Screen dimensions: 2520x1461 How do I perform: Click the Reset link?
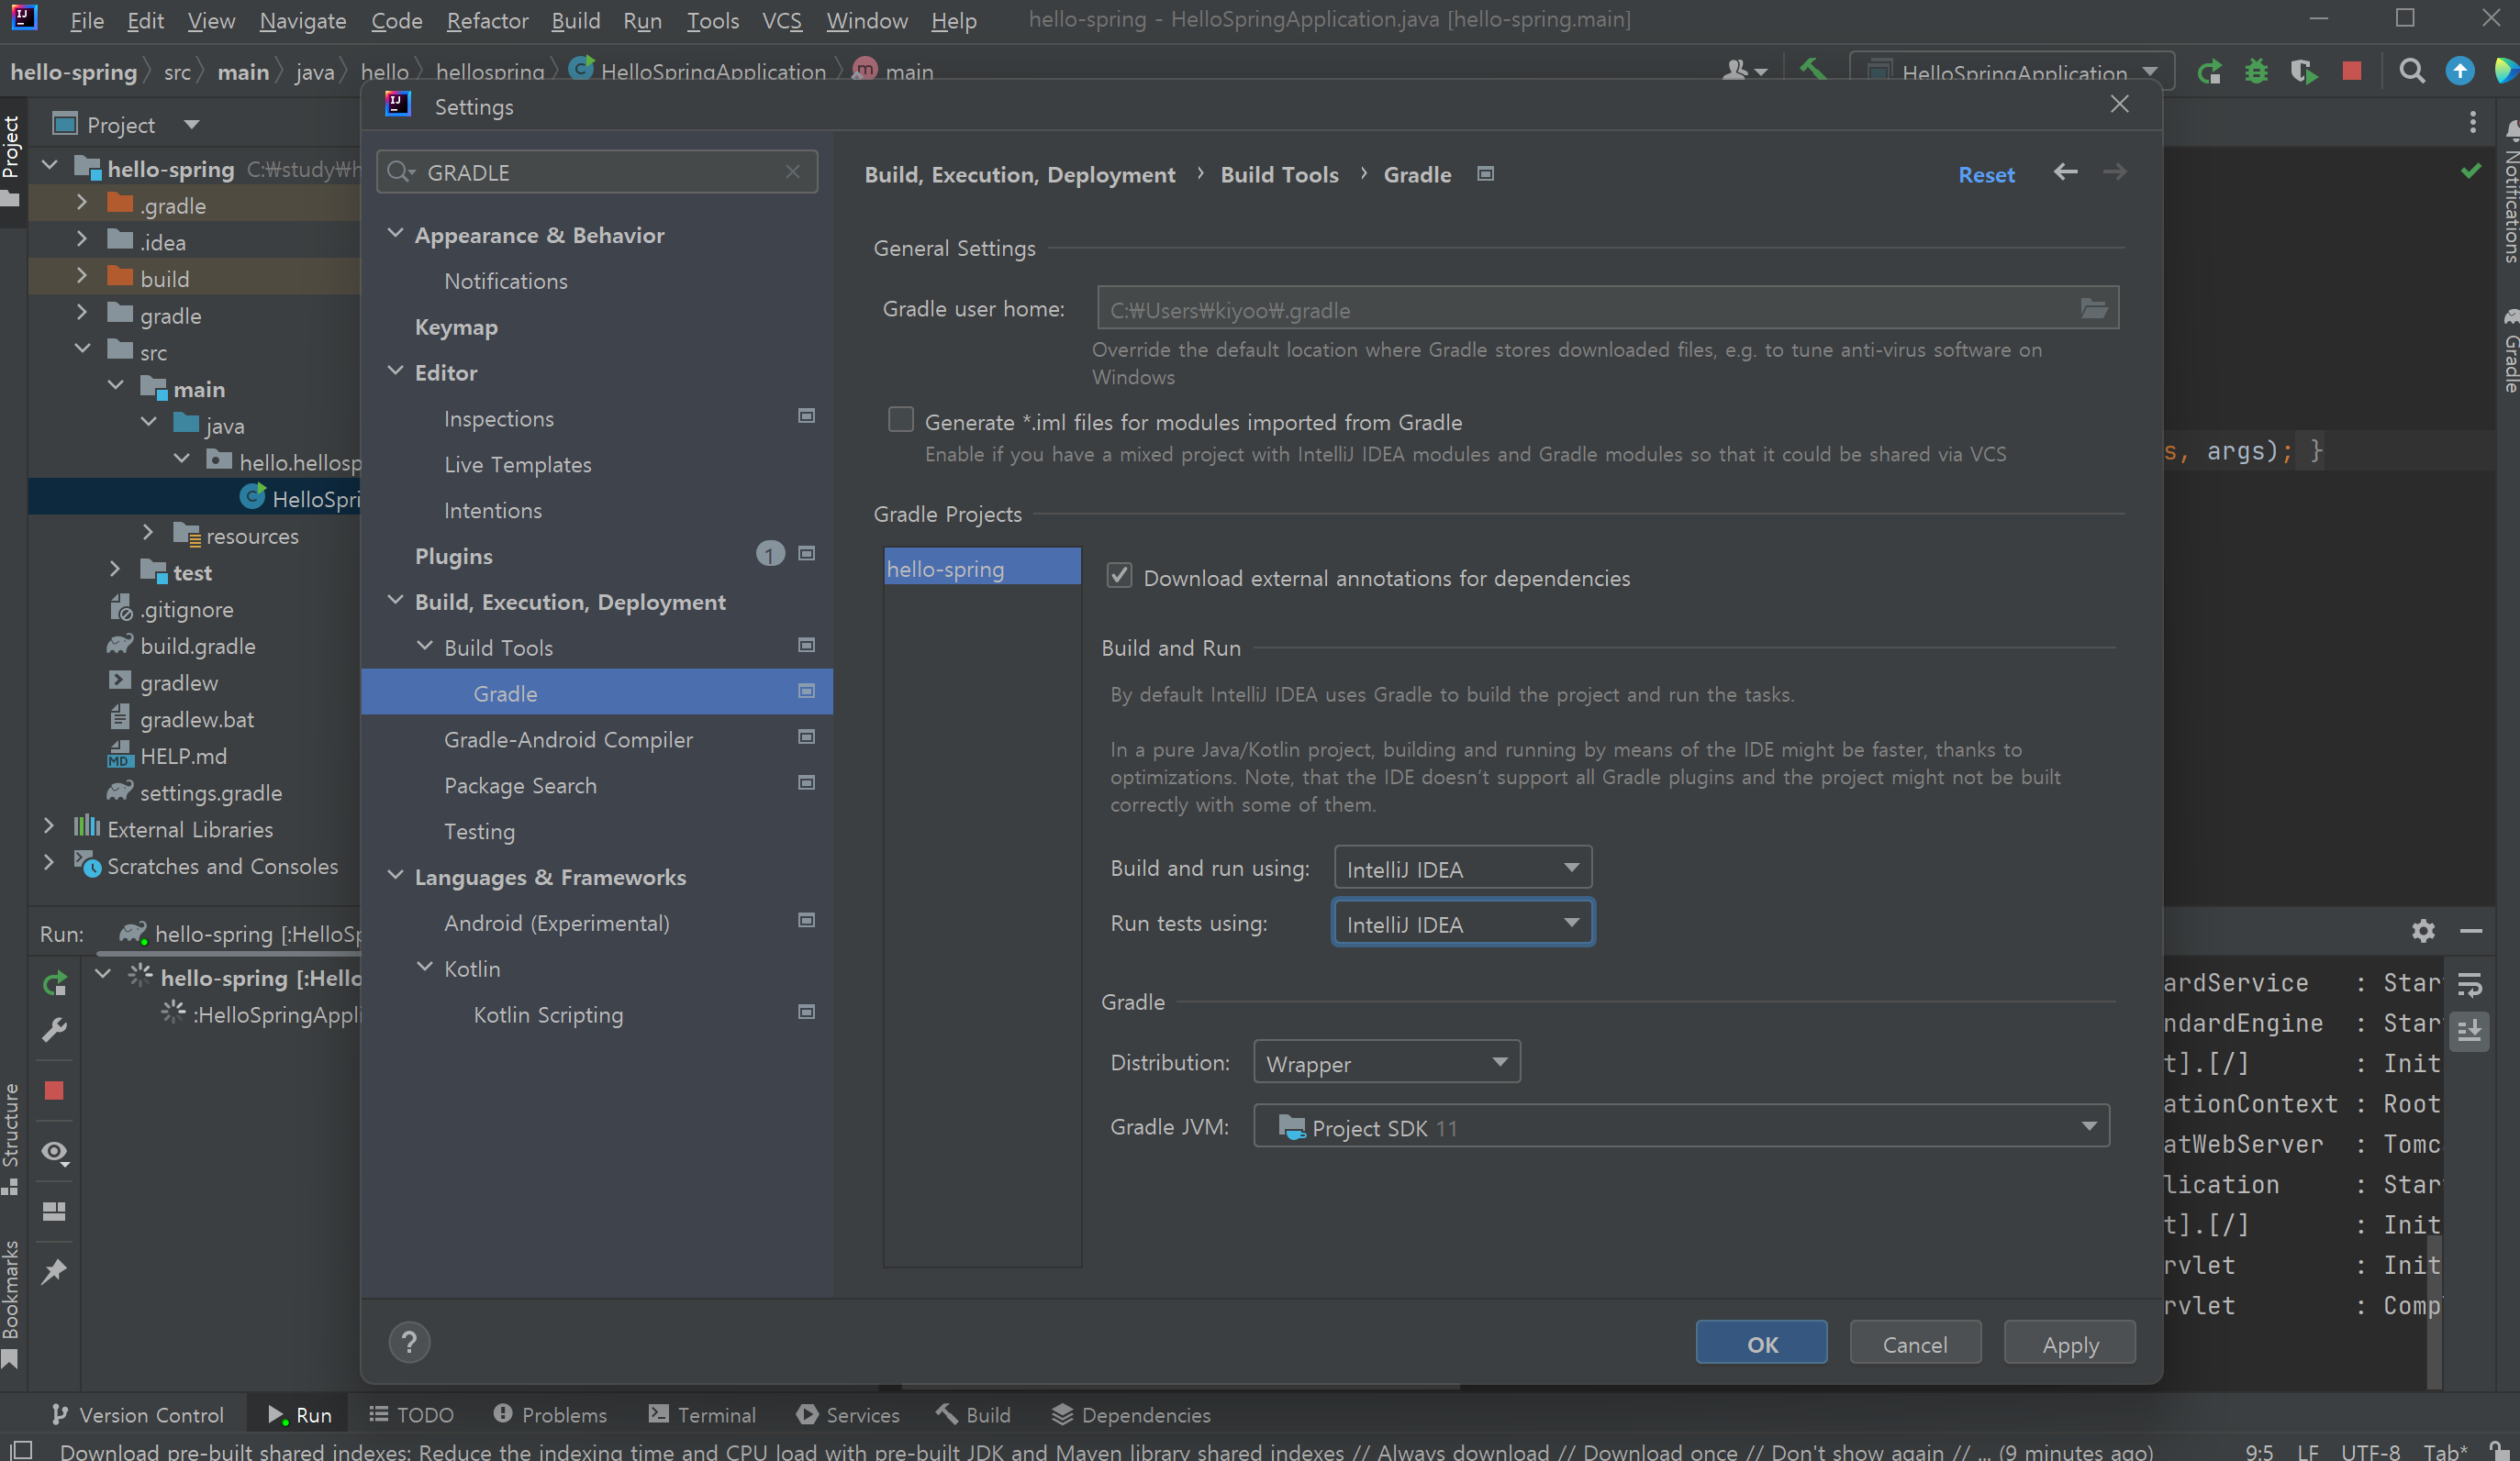pyautogui.click(x=1986, y=174)
